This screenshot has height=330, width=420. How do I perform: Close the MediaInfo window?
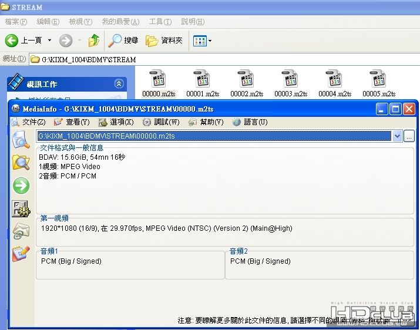pos(409,109)
